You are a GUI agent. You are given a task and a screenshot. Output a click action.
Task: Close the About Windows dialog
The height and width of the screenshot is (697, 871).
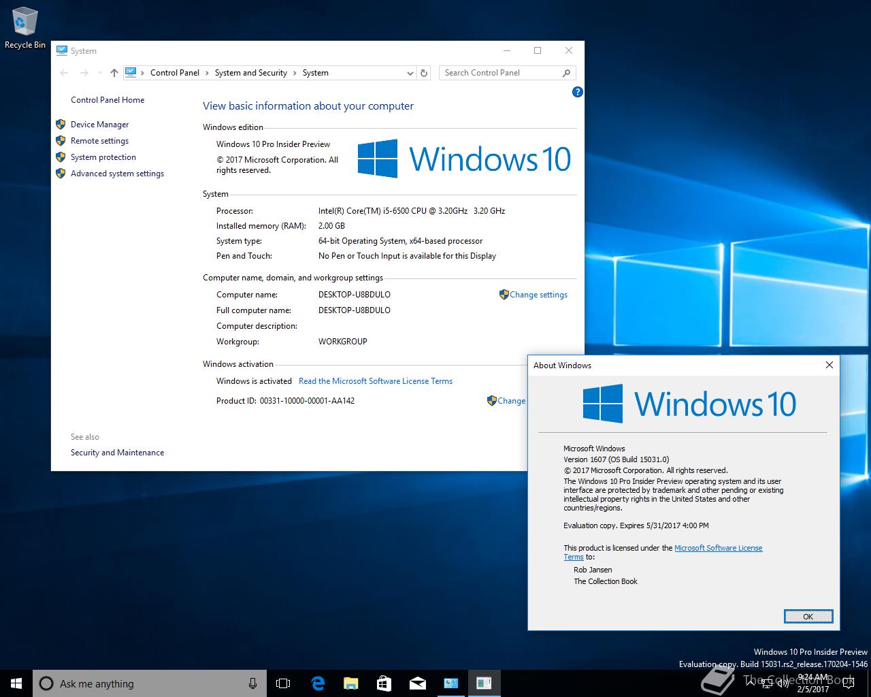829,366
